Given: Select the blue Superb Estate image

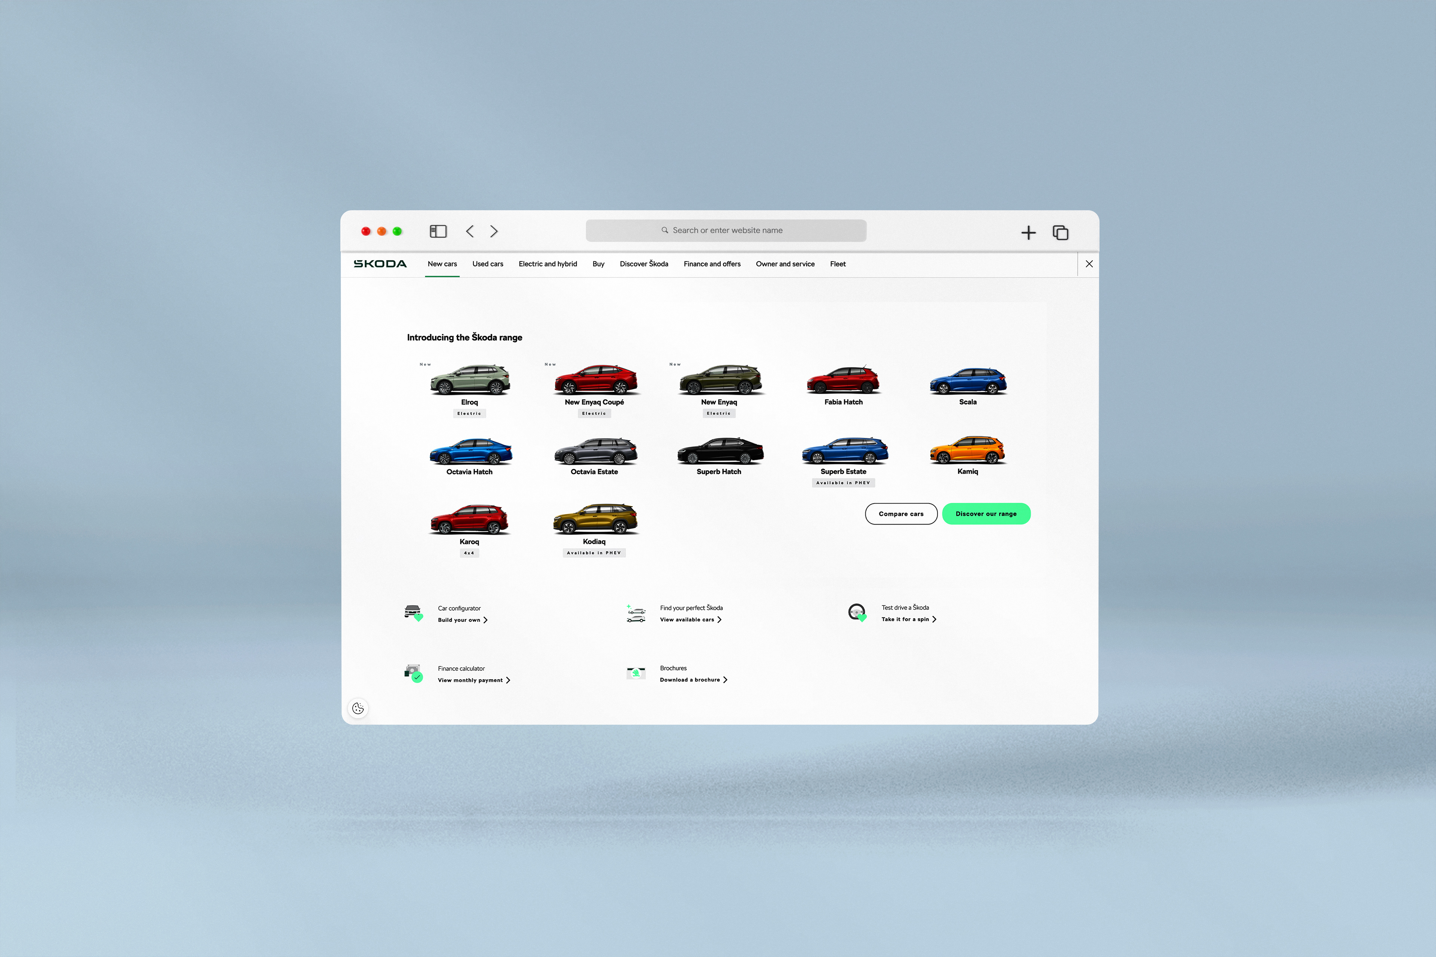Looking at the screenshot, I should point(845,450).
